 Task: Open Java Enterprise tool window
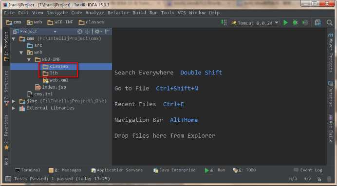(174, 170)
